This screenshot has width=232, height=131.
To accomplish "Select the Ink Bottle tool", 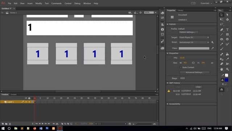I will click(221, 59).
